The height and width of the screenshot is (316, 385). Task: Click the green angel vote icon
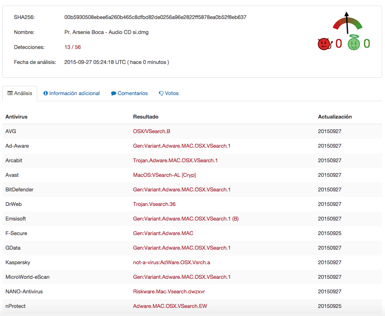pos(353,42)
